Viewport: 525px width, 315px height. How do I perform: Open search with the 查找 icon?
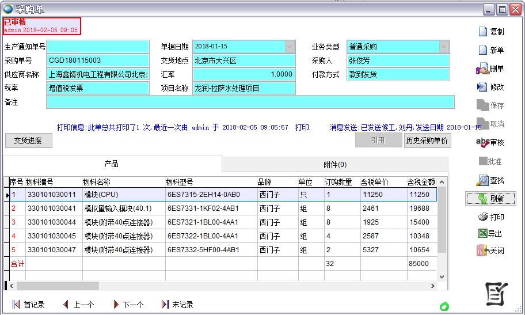tap(490, 180)
